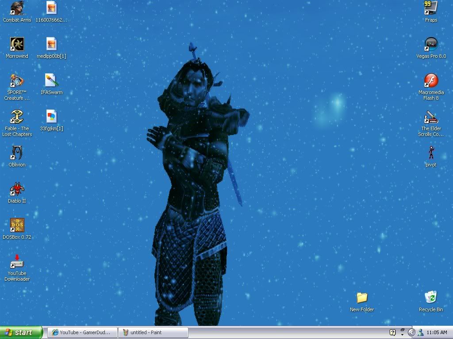Select the Diablo II shortcut
Image resolution: width=453 pixels, height=339 pixels.
click(x=17, y=193)
